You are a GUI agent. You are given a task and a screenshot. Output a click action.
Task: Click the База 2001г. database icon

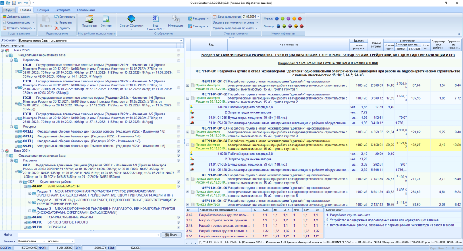7,151
